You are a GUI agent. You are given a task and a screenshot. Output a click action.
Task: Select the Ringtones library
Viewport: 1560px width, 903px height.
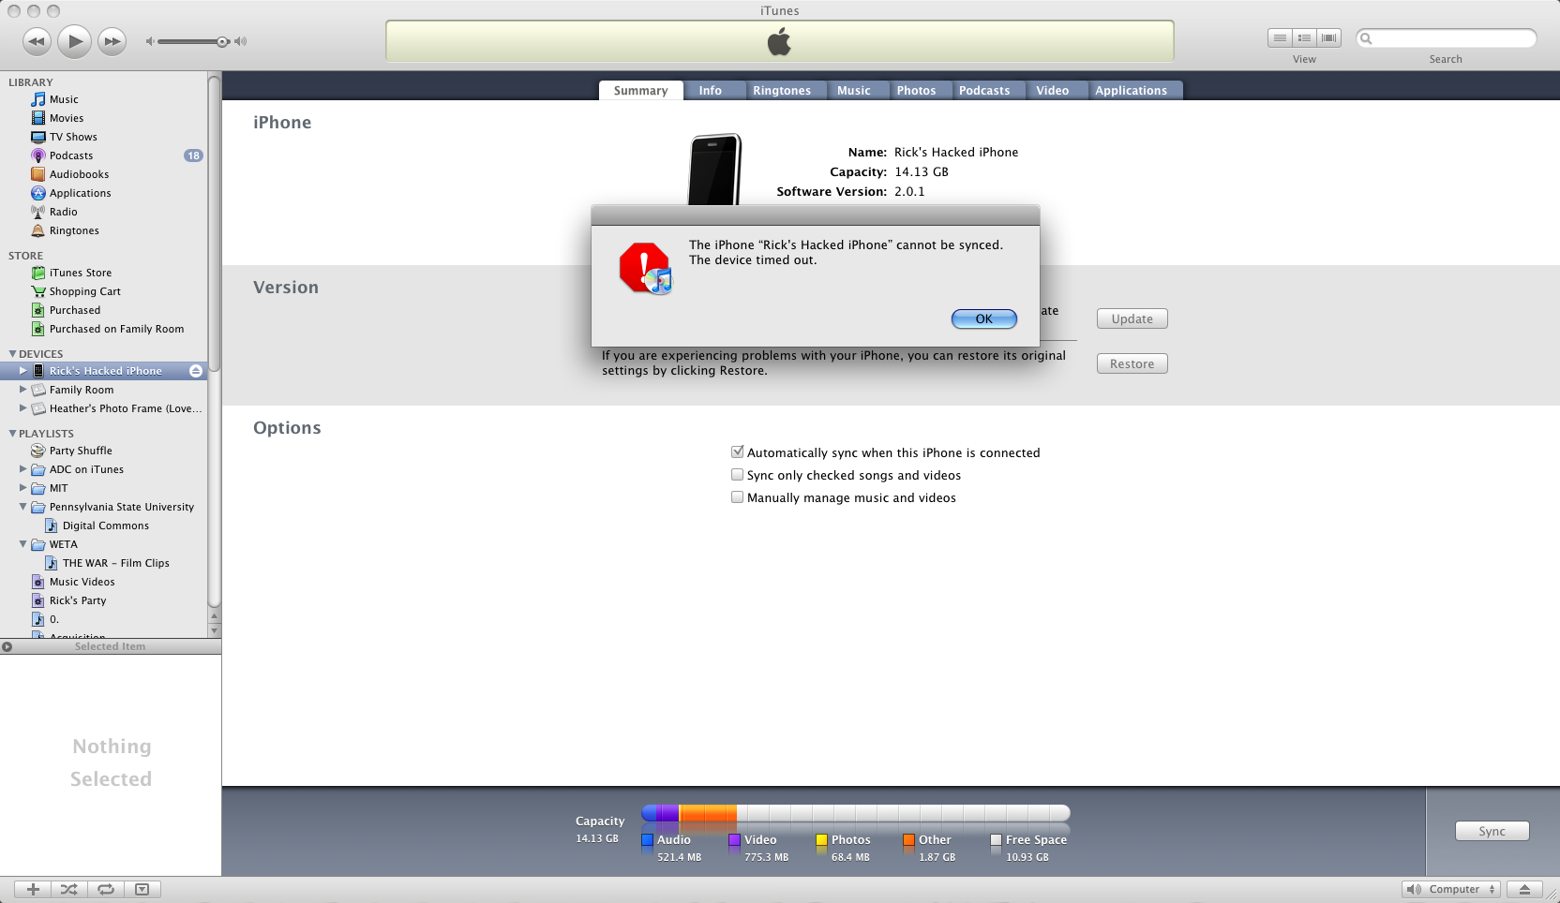pos(72,230)
